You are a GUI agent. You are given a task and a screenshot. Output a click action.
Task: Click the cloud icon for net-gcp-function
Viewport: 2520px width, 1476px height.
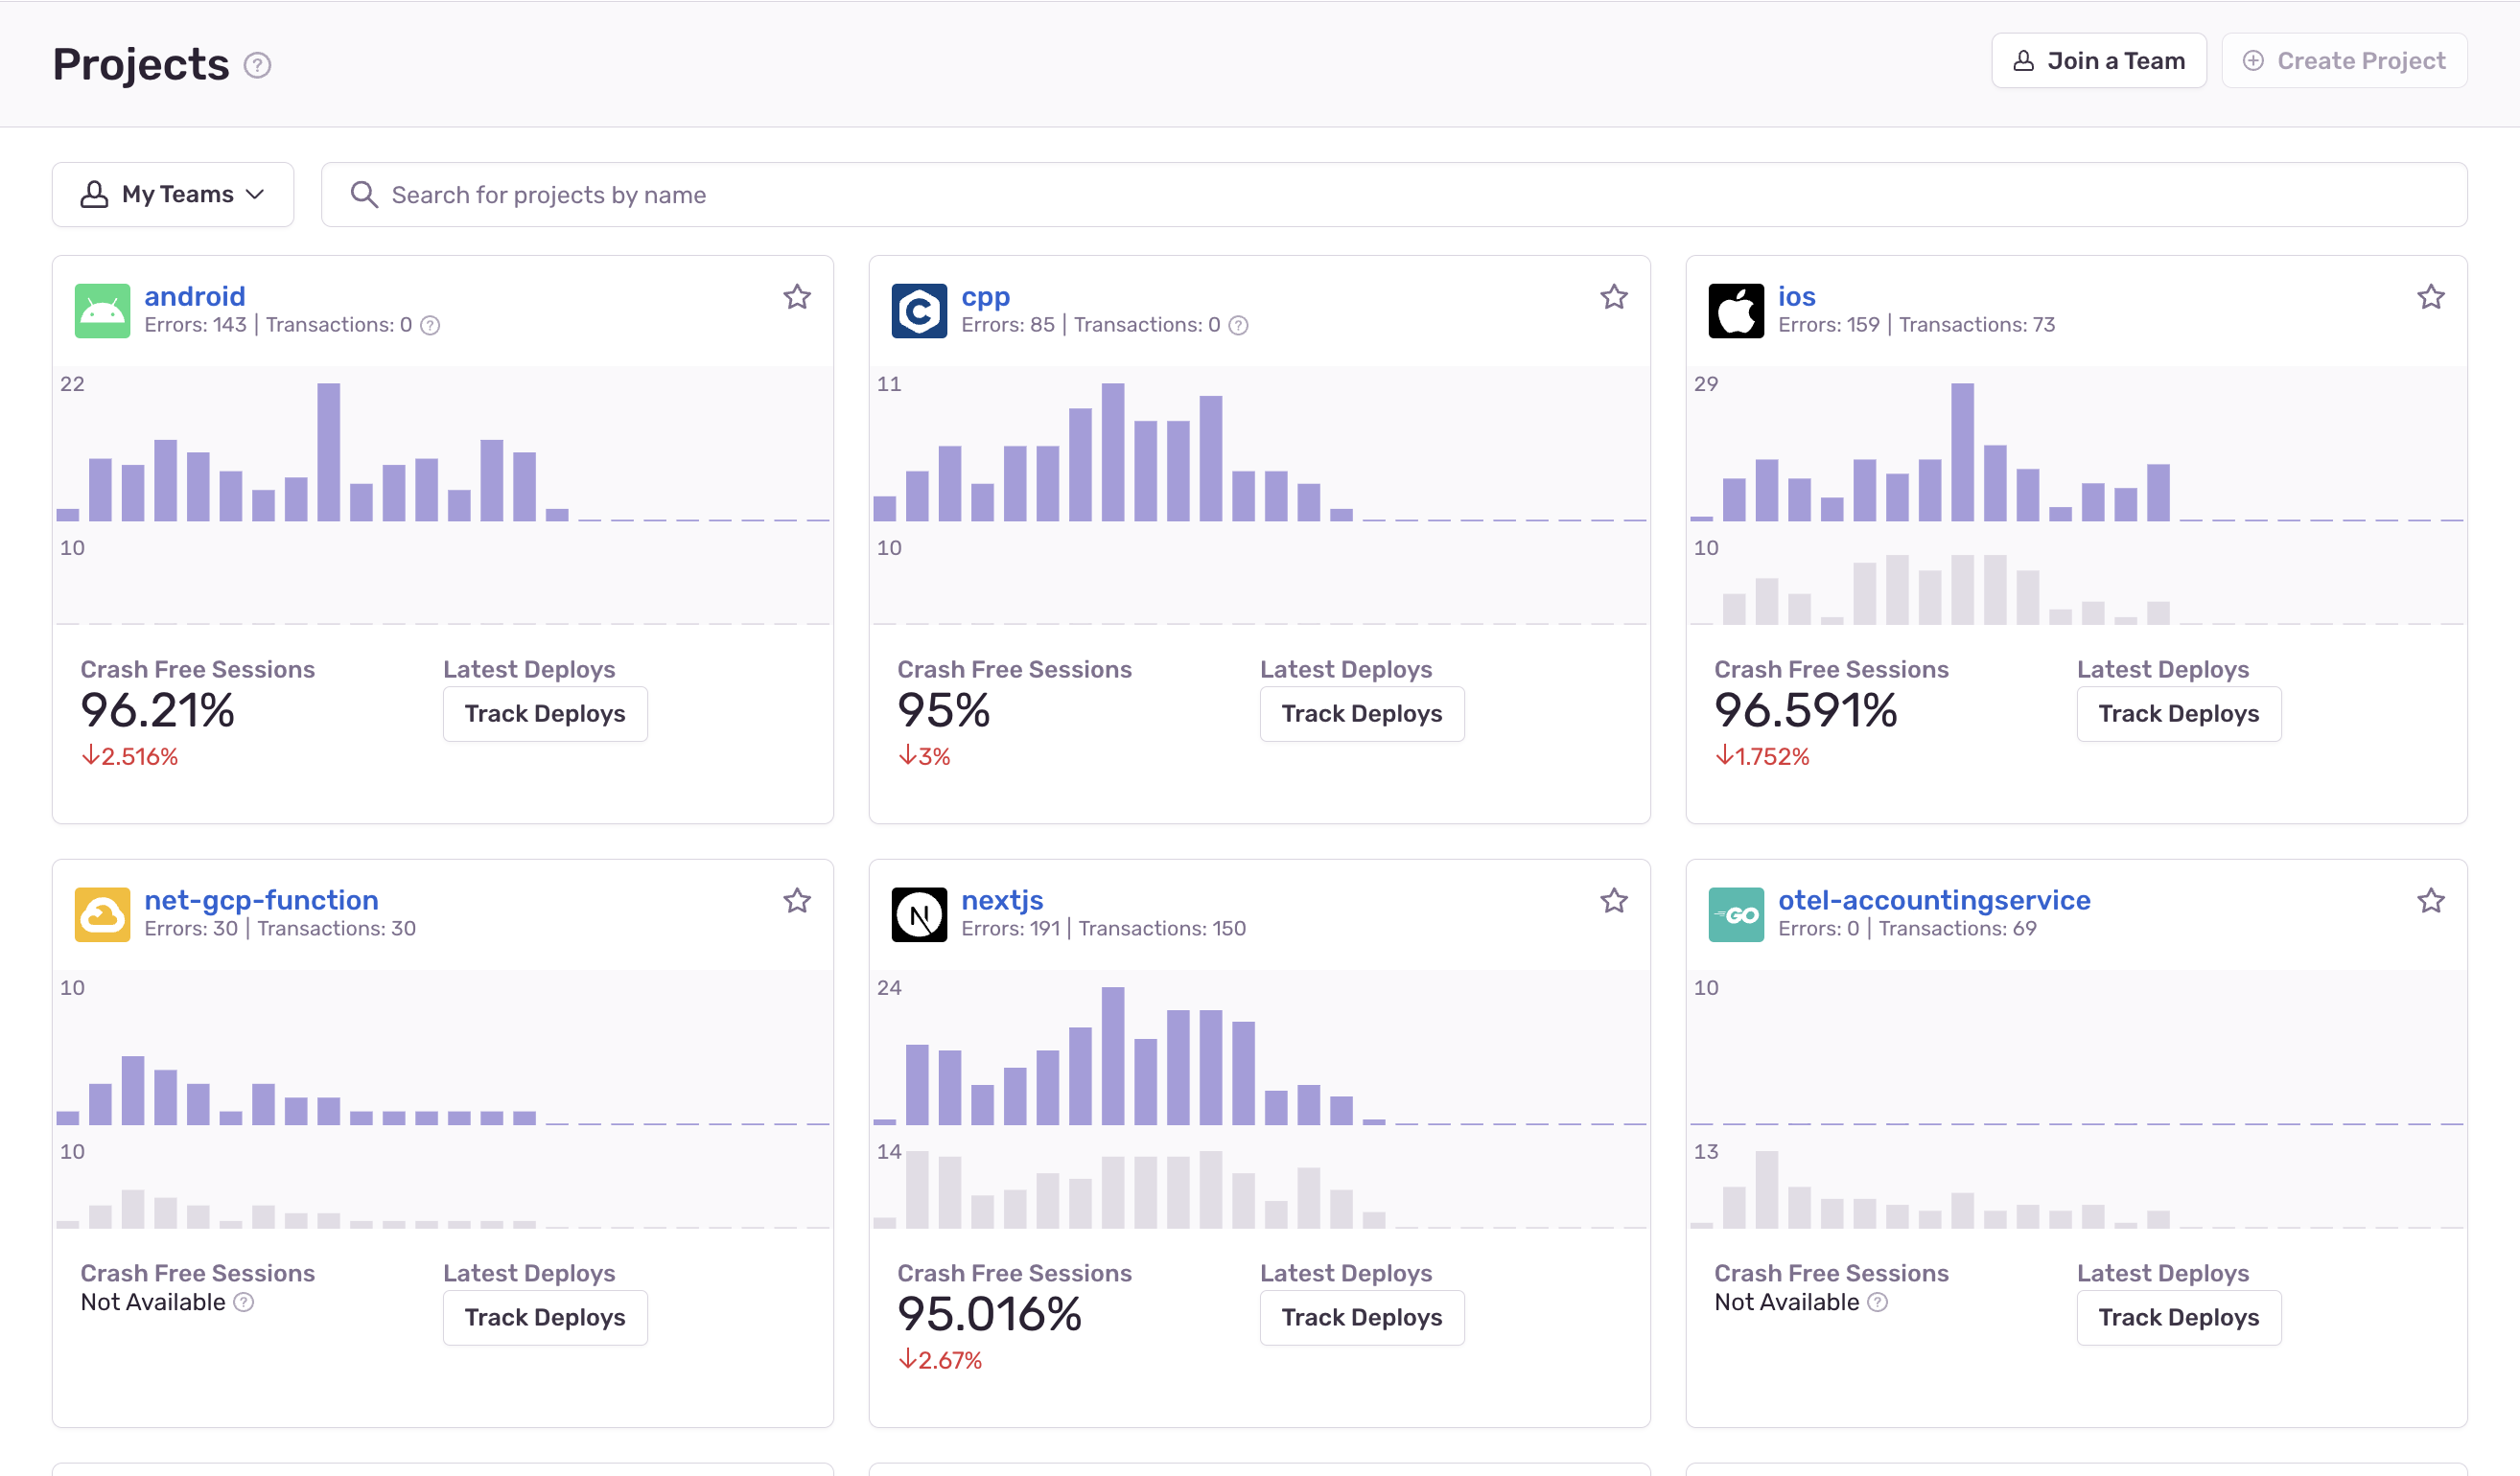(102, 914)
